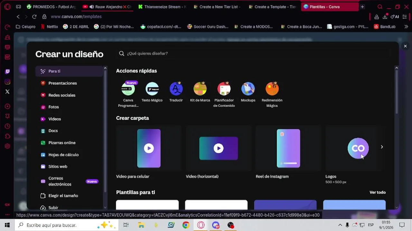The width and height of the screenshot is (412, 231).
Task: Create a Video (horizontal) design
Action: pos(219,148)
